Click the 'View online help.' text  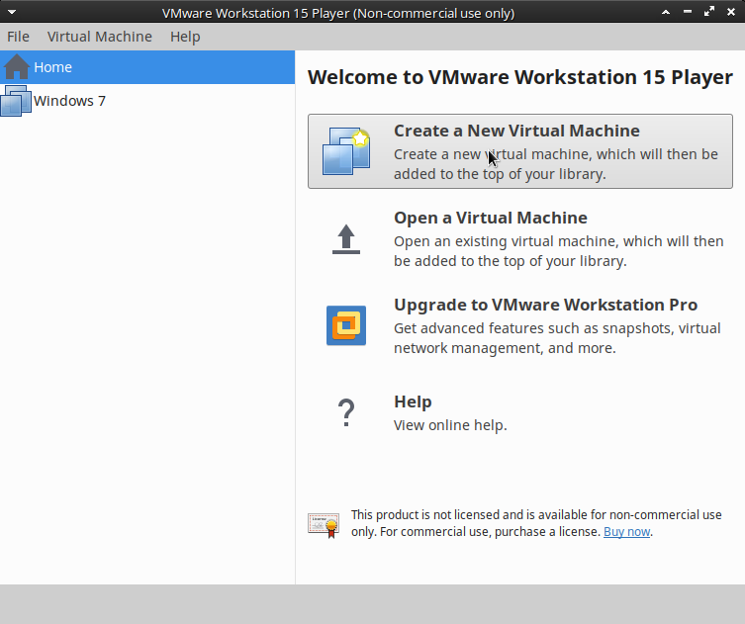(x=450, y=425)
